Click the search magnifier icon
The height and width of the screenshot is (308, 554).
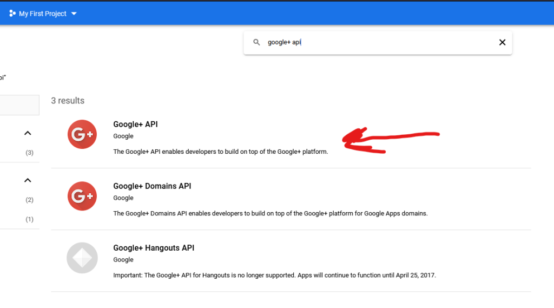256,42
